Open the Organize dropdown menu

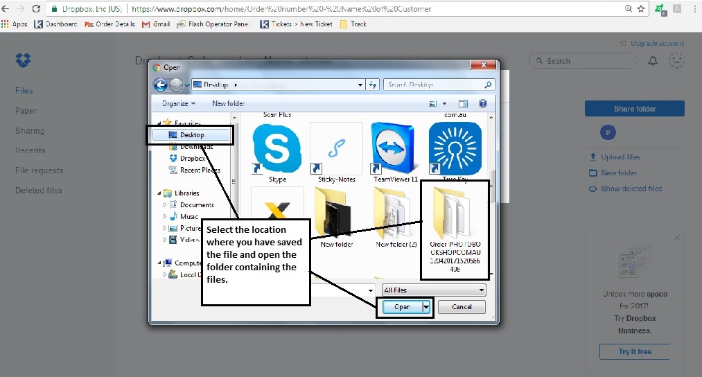click(x=179, y=103)
